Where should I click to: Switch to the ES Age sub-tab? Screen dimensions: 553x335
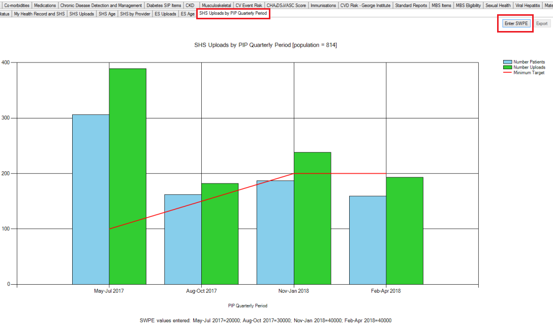(x=188, y=14)
